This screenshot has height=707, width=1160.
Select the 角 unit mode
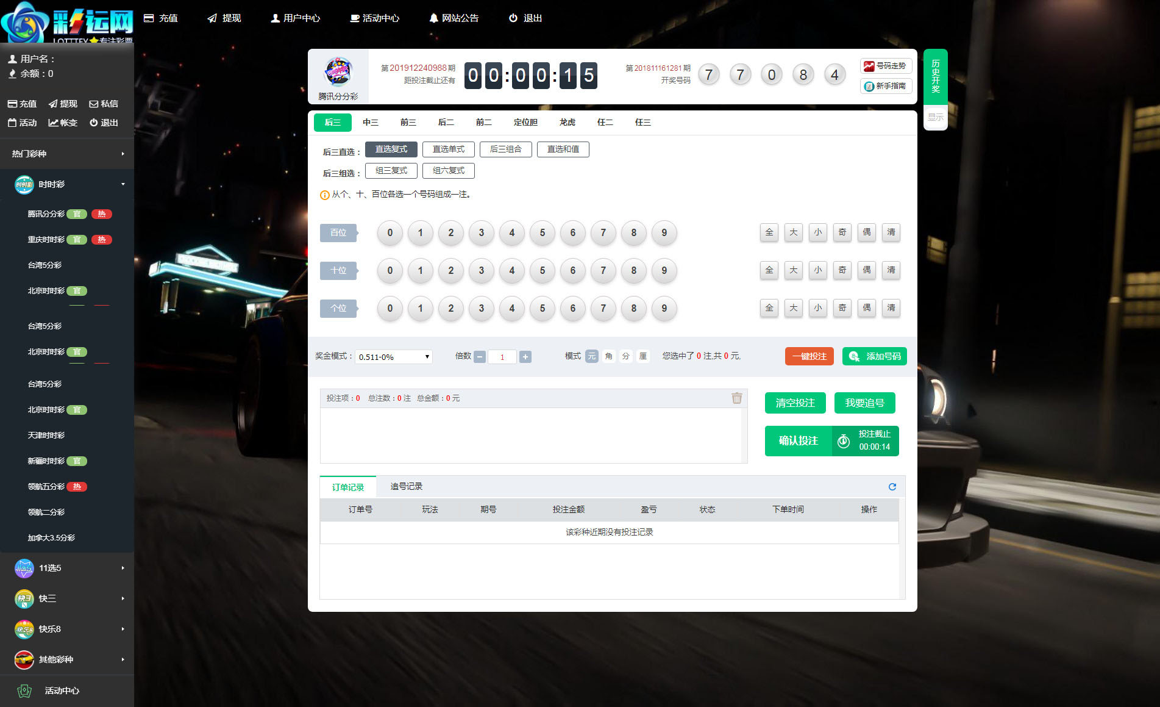pos(608,356)
